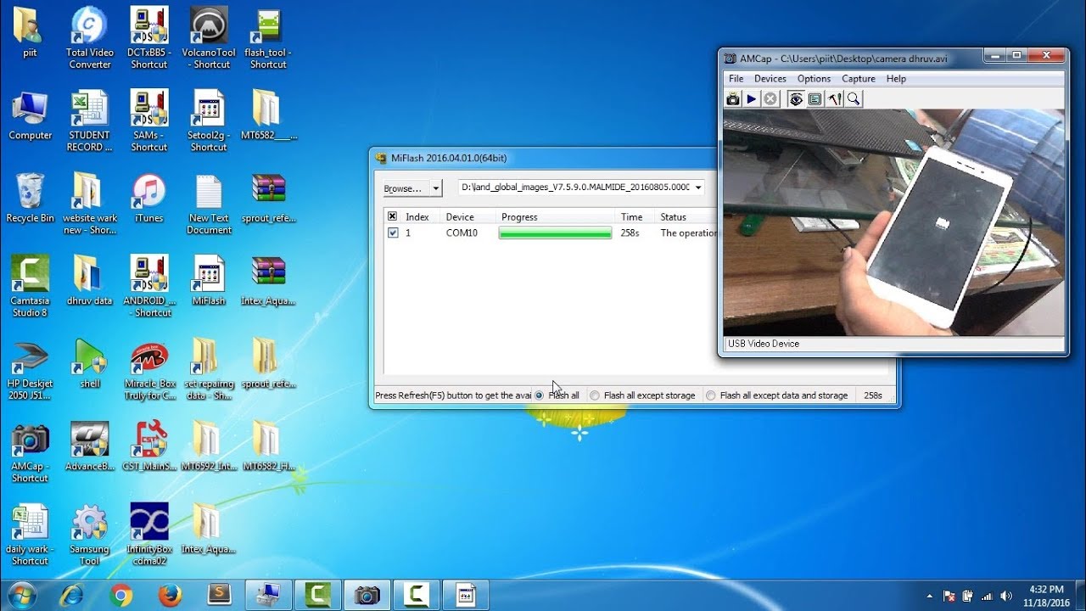Open Samsung Tool desktop icon
Viewport: 1086px width, 611px height.
coord(90,534)
